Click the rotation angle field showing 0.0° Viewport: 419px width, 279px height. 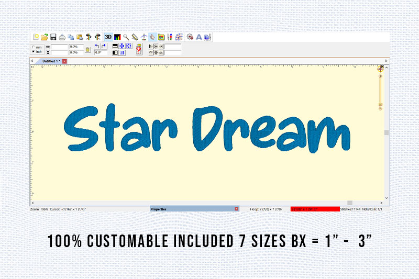pos(101,52)
